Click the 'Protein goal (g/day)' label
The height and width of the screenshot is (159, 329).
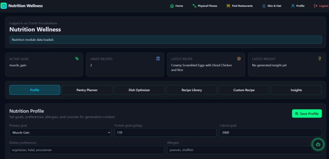129,125
